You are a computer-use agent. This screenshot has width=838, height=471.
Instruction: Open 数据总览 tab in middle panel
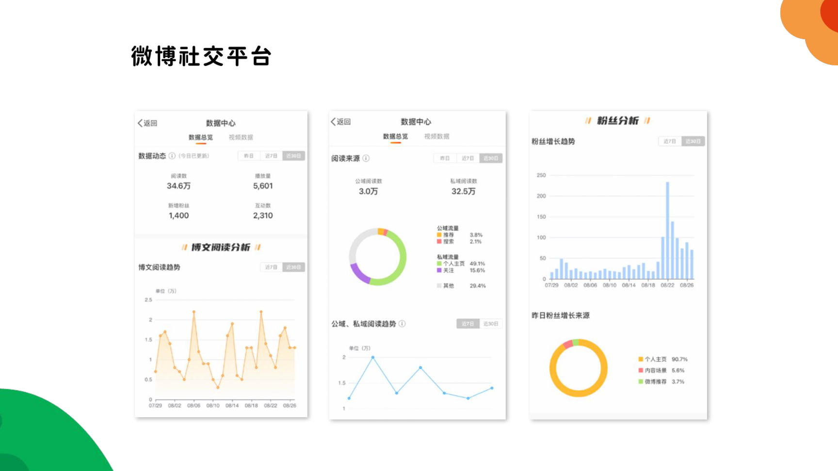396,137
